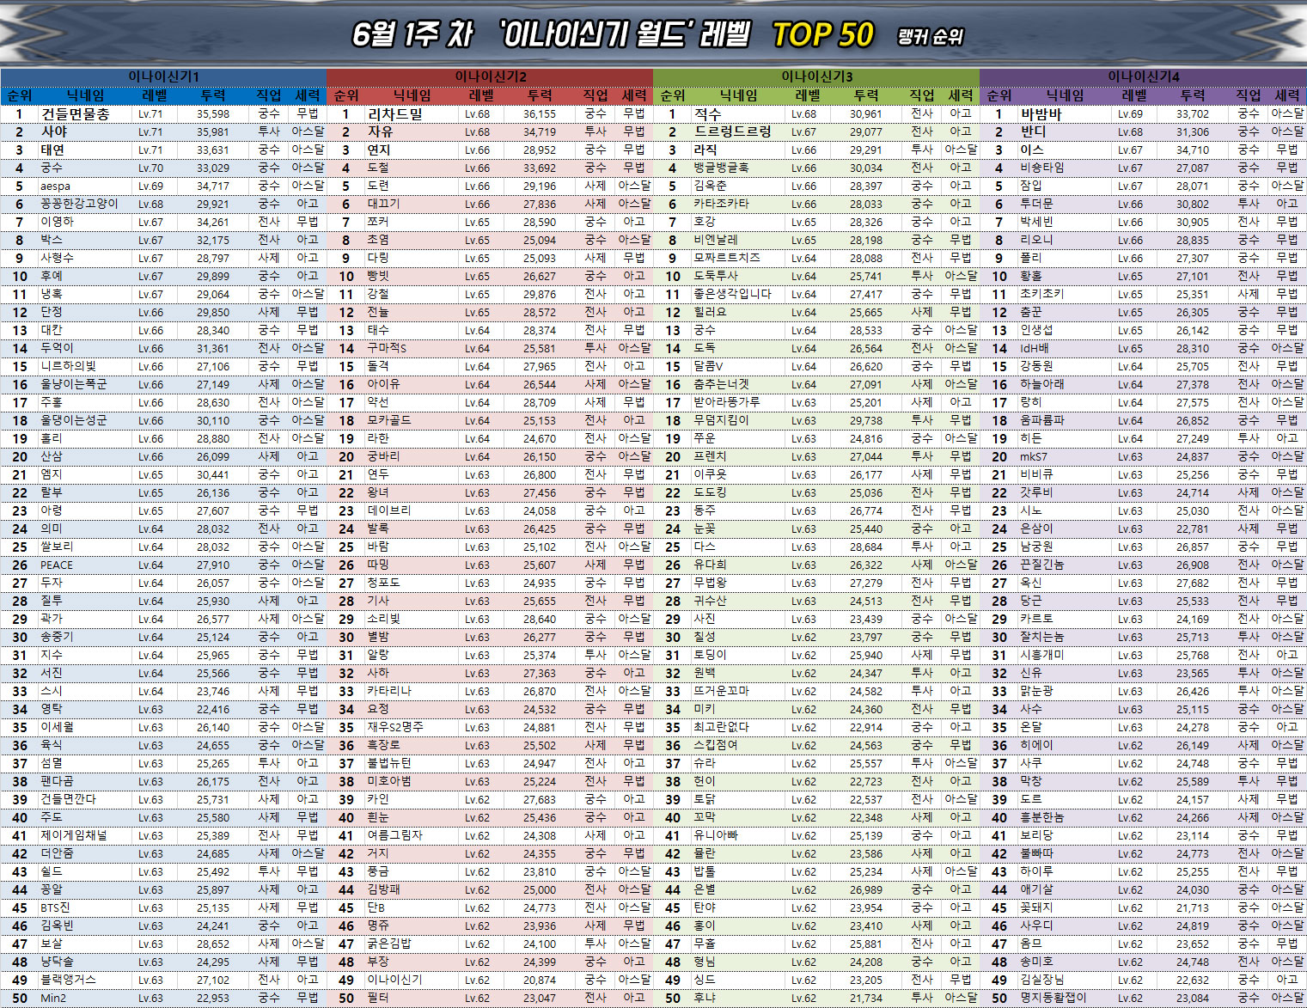The width and height of the screenshot is (1307, 1008).
Task: Click the yellow TOP 50 title text
Action: (x=822, y=35)
